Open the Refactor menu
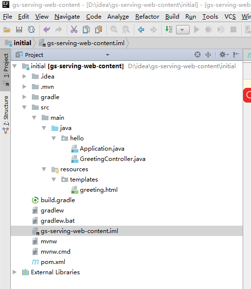This screenshot has height=289, width=251. pos(147,17)
